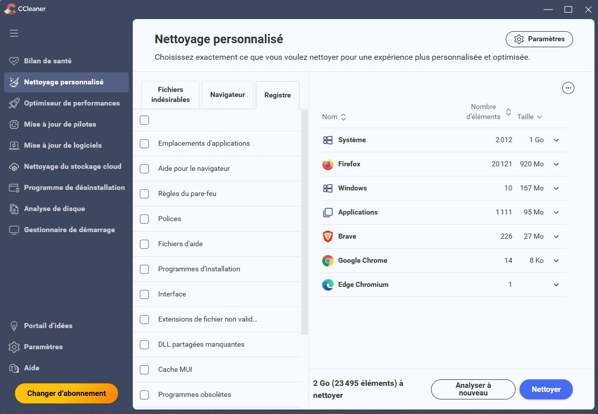Expand the Google Chrome row chevron
The width and height of the screenshot is (598, 414).
[x=556, y=261]
